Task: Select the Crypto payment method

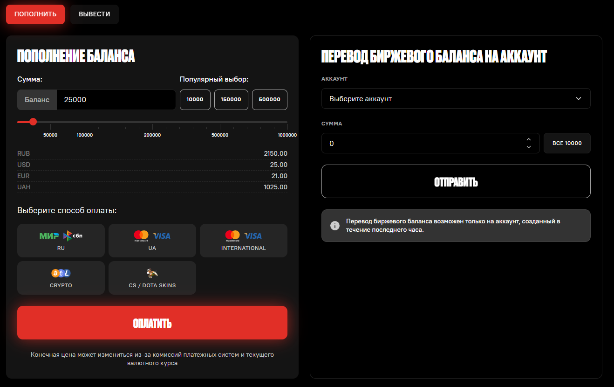Action: pyautogui.click(x=61, y=278)
